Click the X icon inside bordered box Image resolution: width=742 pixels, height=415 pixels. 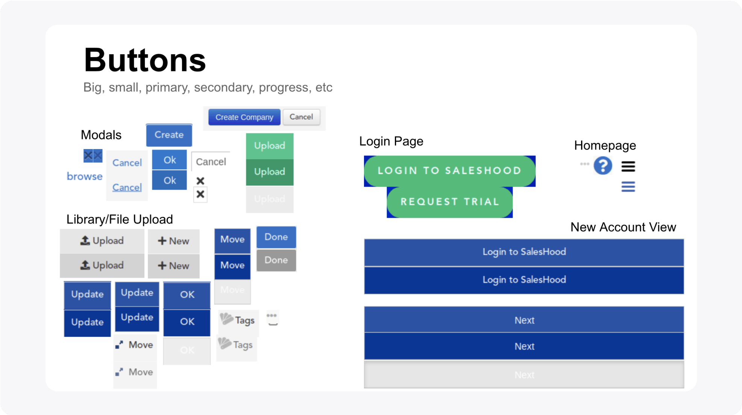coord(200,195)
